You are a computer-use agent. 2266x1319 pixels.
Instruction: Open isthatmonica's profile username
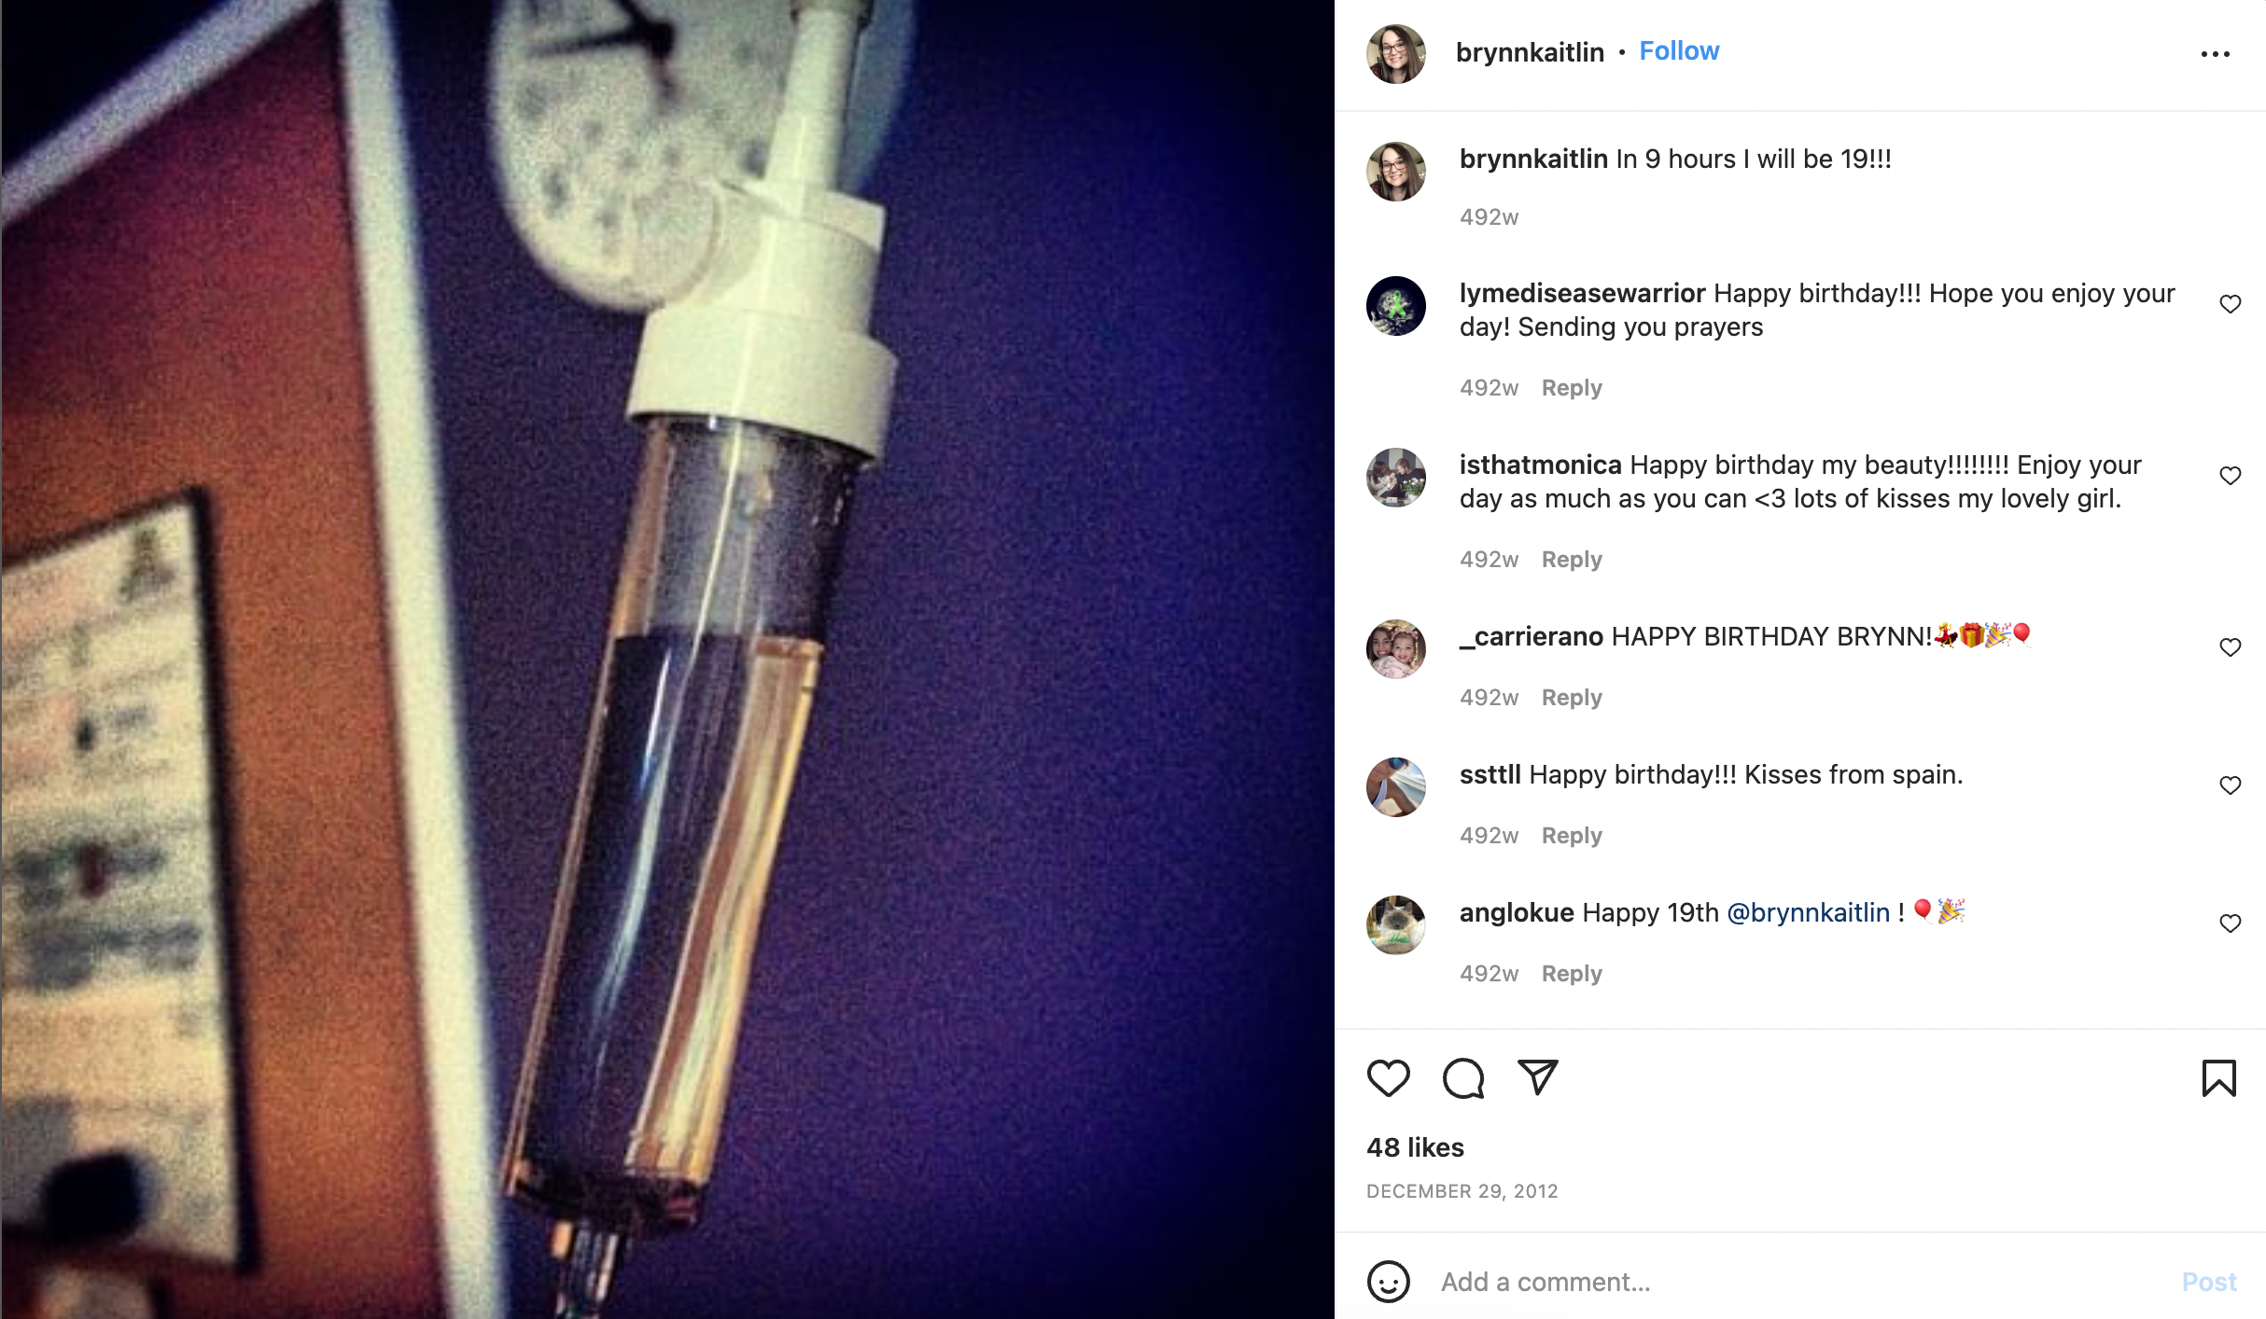[x=1540, y=465]
